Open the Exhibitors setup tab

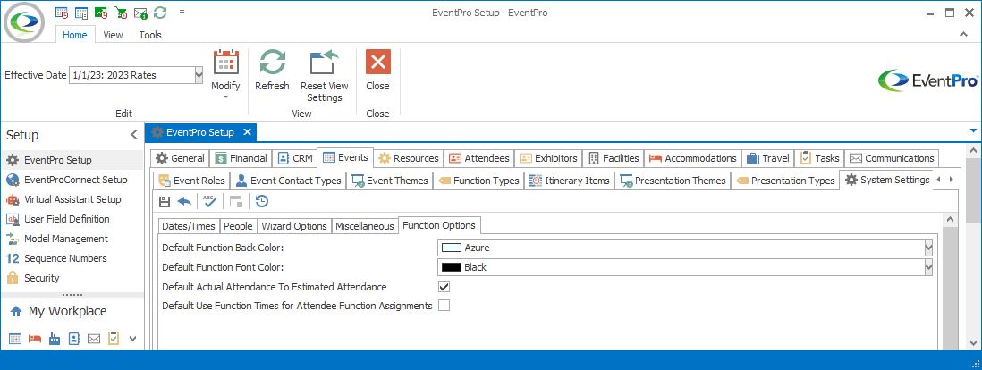point(548,158)
